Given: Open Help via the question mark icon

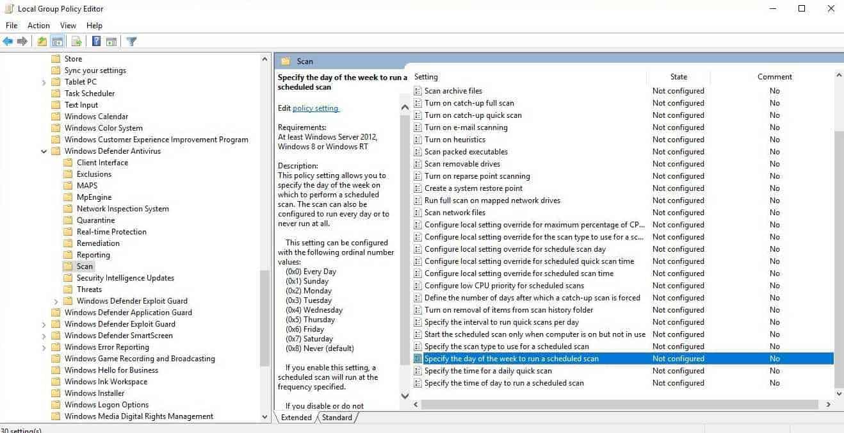Looking at the screenshot, I should click(96, 42).
